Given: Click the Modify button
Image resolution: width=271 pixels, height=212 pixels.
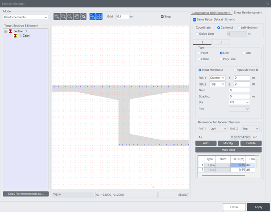Looking at the screenshot, I should pyautogui.click(x=228, y=143).
